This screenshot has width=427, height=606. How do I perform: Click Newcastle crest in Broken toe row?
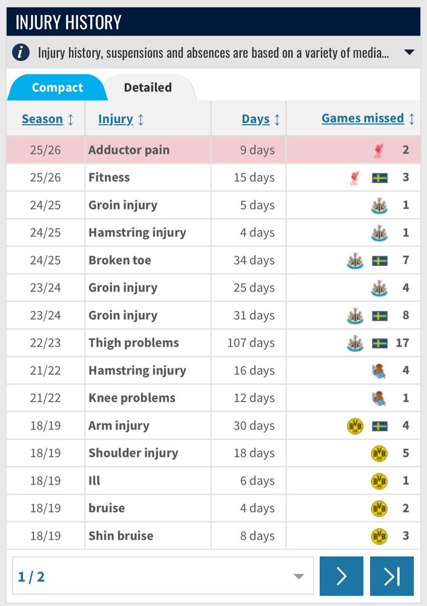(x=355, y=261)
